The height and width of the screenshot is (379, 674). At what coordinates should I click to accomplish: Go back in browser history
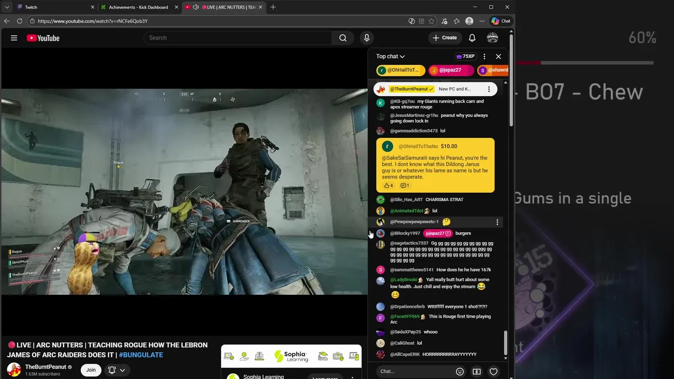click(x=7, y=21)
